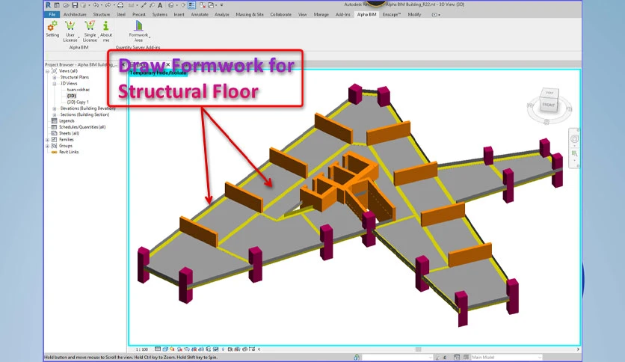Click the Revit Links icon in browser
The height and width of the screenshot is (362, 625).
tap(55, 152)
